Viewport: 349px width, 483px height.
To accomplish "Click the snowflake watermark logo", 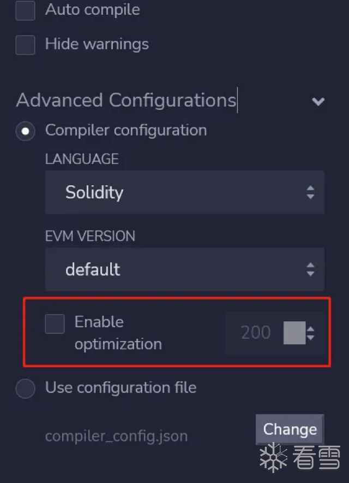I will pyautogui.click(x=273, y=457).
